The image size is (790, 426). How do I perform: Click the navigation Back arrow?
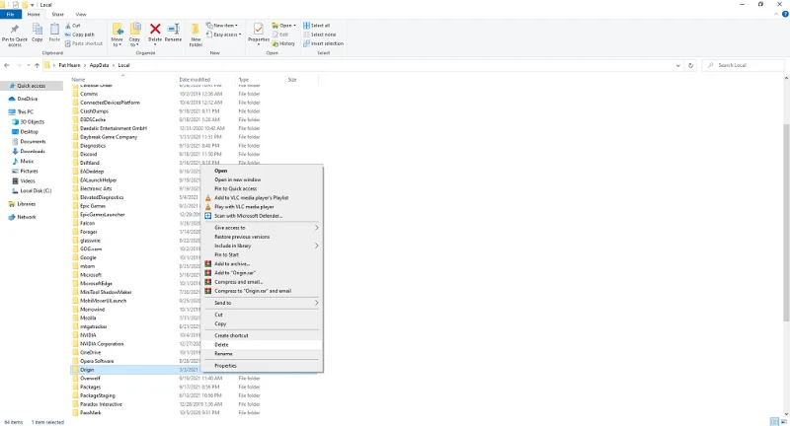click(7, 65)
